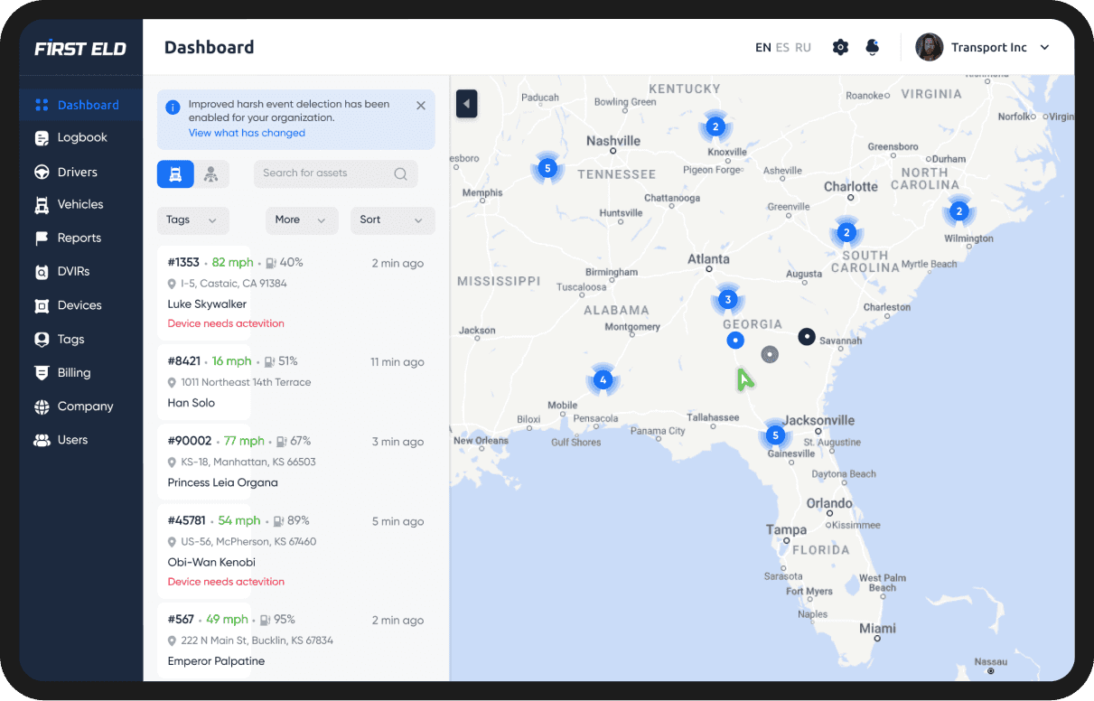This screenshot has height=701, width=1094.
Task: Go to Logbook in sidebar
Action: pyautogui.click(x=82, y=137)
